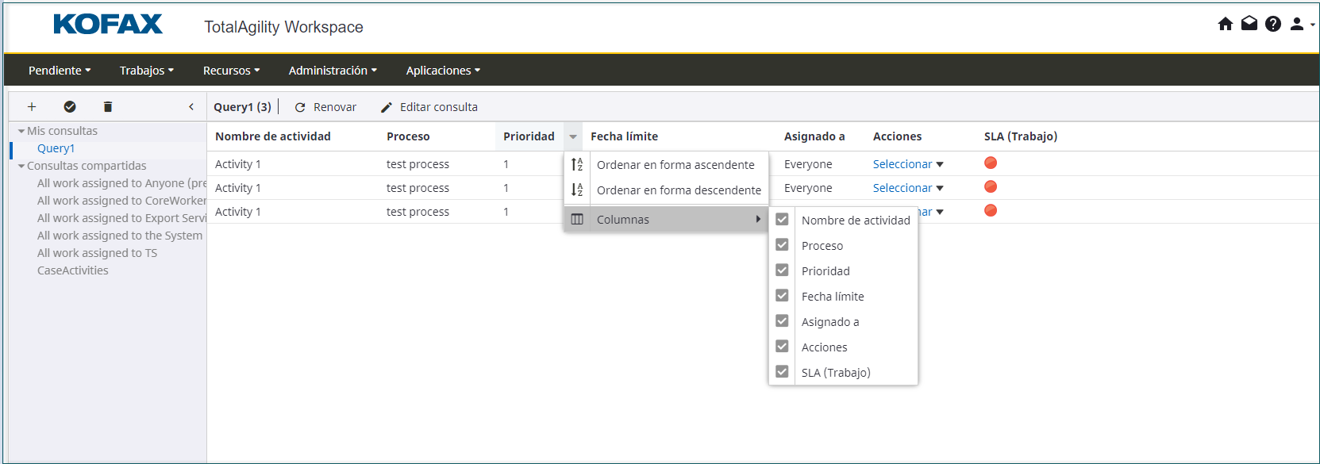Screen dimensions: 1320x464
Task: Click Editar consulta button
Action: [x=429, y=107]
